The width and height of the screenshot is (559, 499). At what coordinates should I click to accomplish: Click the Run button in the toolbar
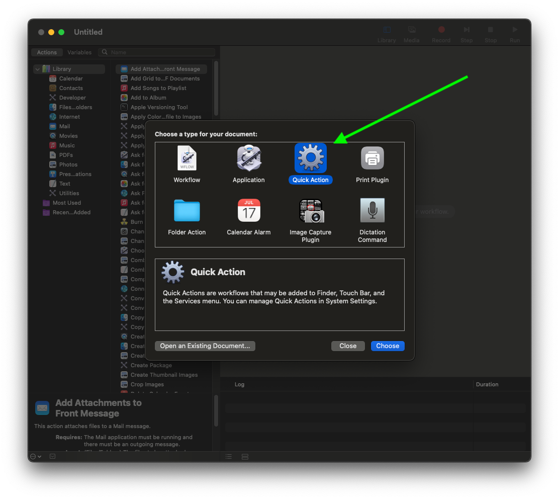(514, 30)
